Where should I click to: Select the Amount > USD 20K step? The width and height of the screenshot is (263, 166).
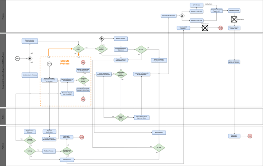coord(196,11)
